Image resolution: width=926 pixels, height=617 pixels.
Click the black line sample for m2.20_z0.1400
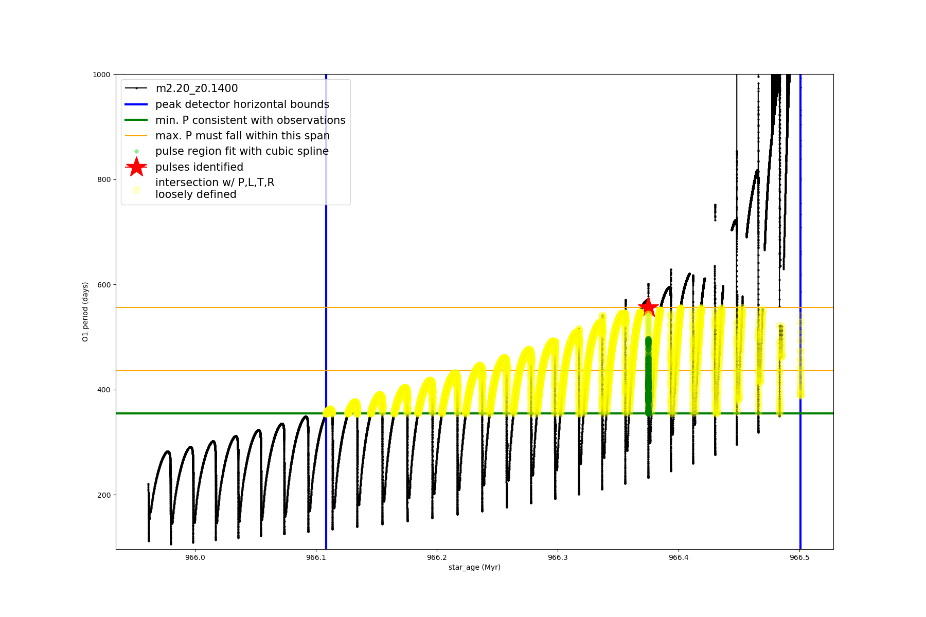click(x=136, y=88)
